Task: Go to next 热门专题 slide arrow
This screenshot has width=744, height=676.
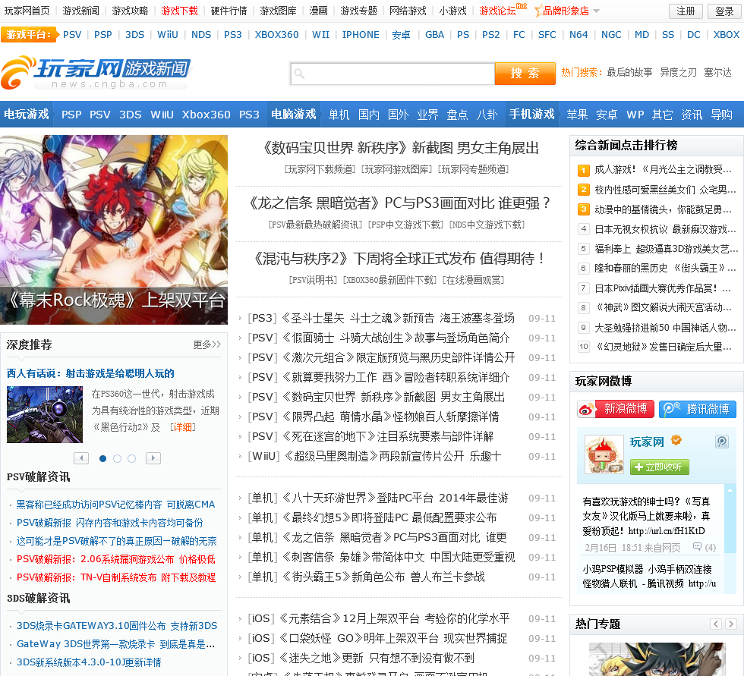Action: tap(731, 624)
